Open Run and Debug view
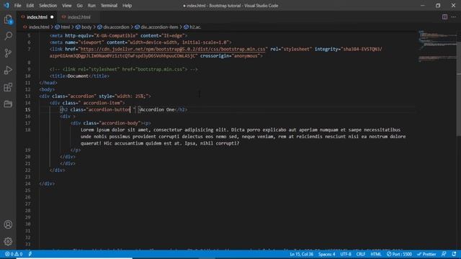Screen dimensions: 461x259 coord(8,70)
